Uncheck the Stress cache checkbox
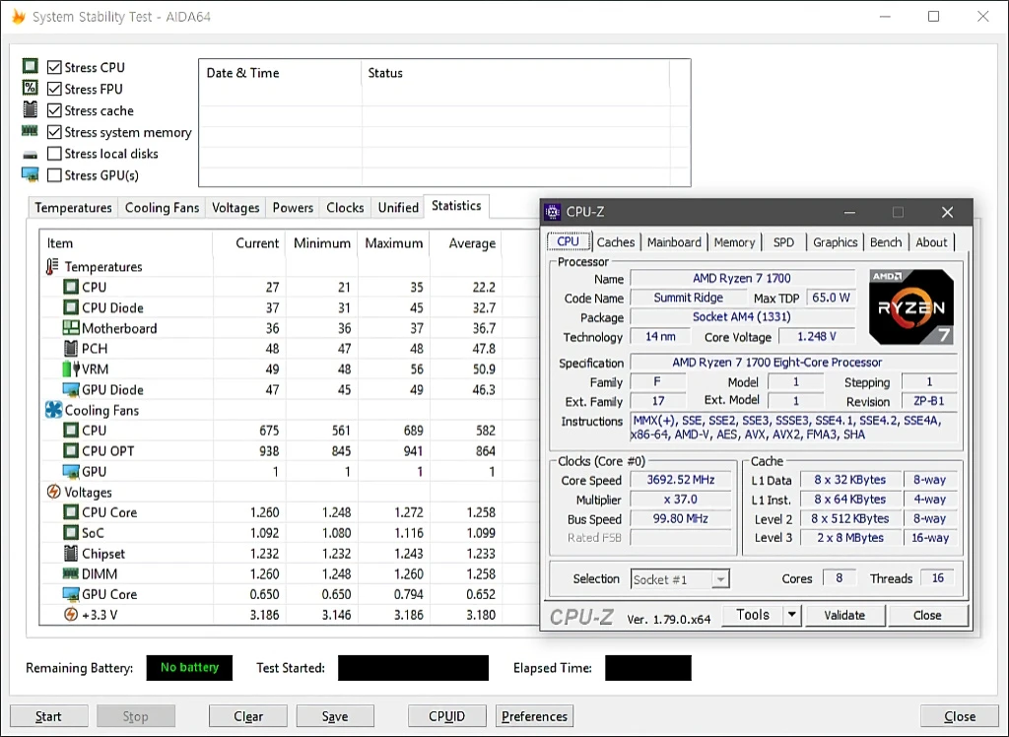 (x=55, y=110)
